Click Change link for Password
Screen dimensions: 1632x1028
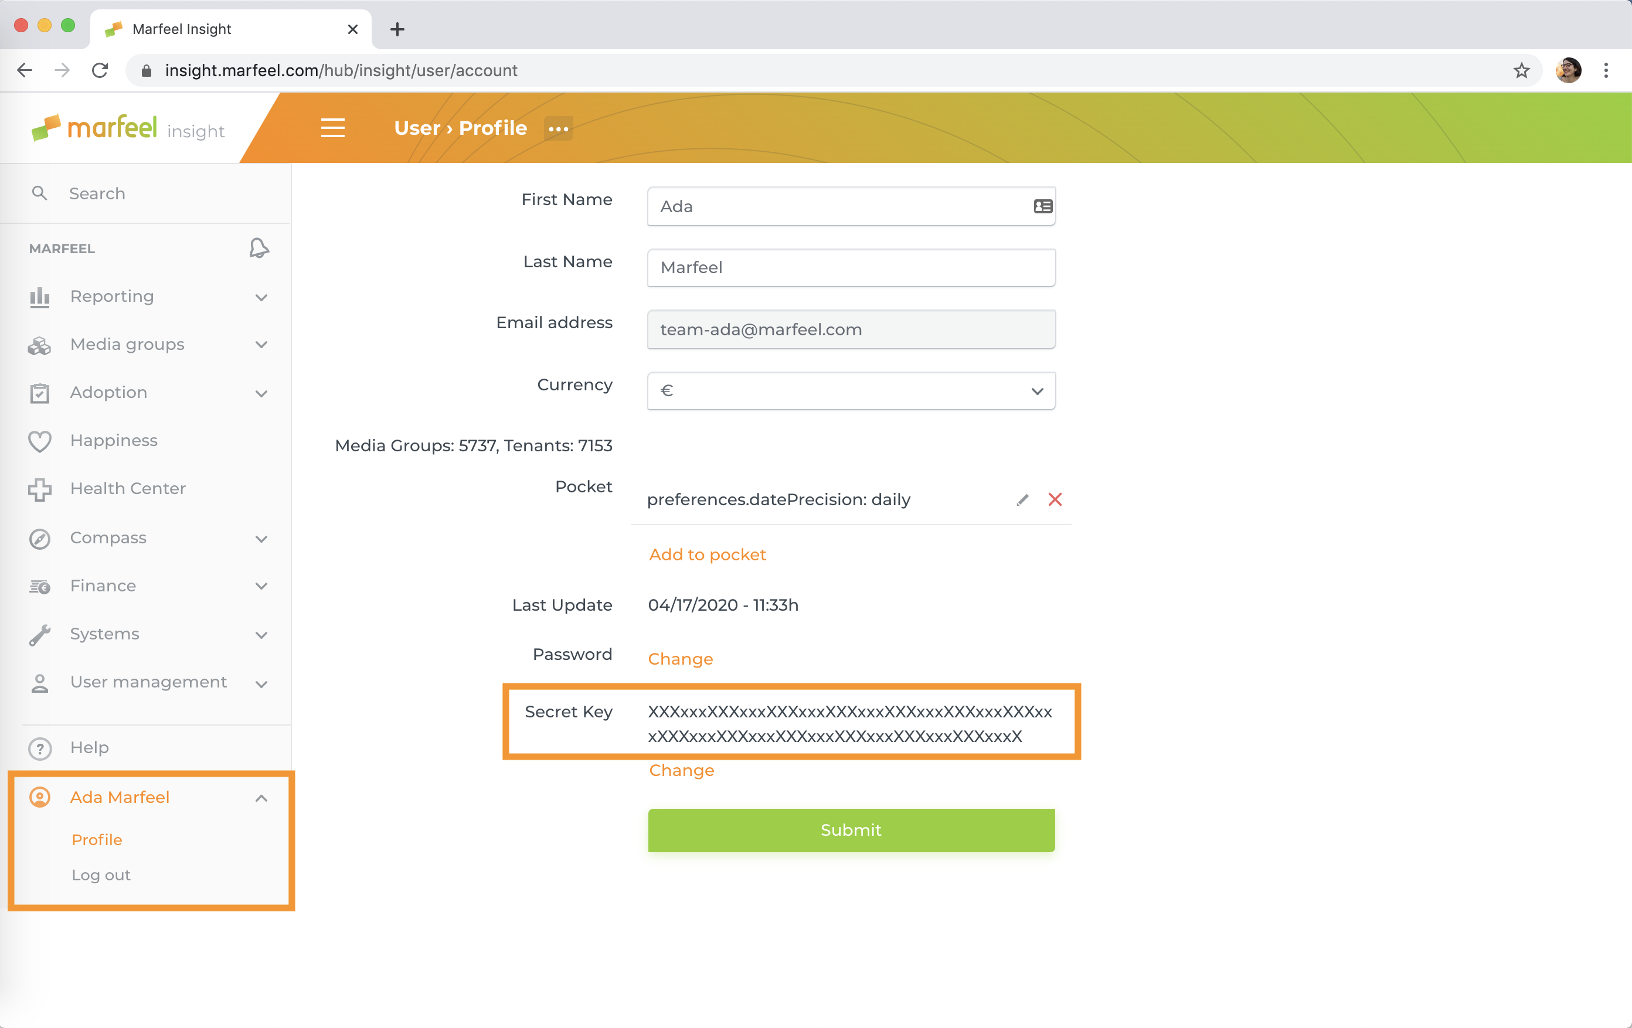pos(681,659)
